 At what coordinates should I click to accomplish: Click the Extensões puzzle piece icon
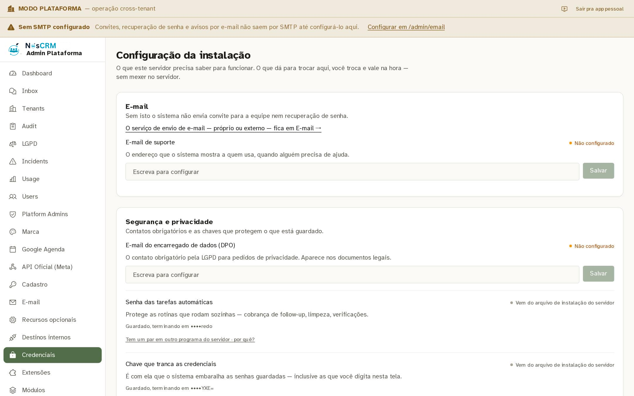point(13,373)
